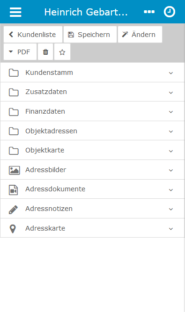Viewport: 185px width, 312px height.
Task: Open the three-dots more options
Action: [149, 12]
